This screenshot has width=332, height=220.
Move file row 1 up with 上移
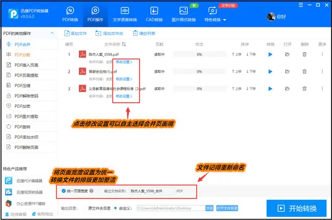coord(237,54)
